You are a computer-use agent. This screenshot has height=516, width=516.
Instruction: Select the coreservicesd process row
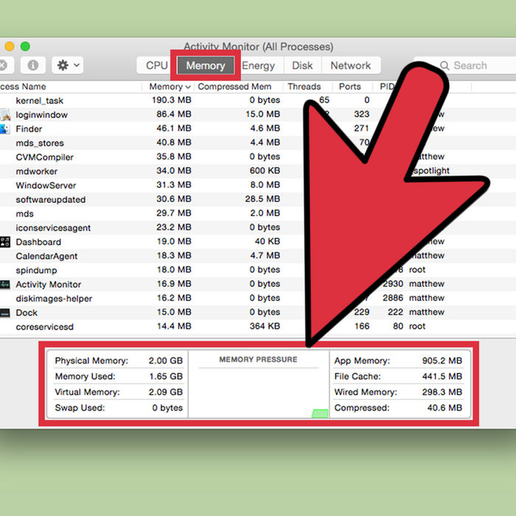pyautogui.click(x=258, y=327)
